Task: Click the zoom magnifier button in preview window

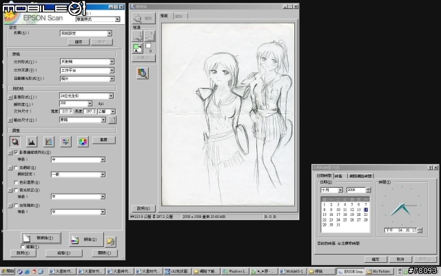Action: click(143, 19)
